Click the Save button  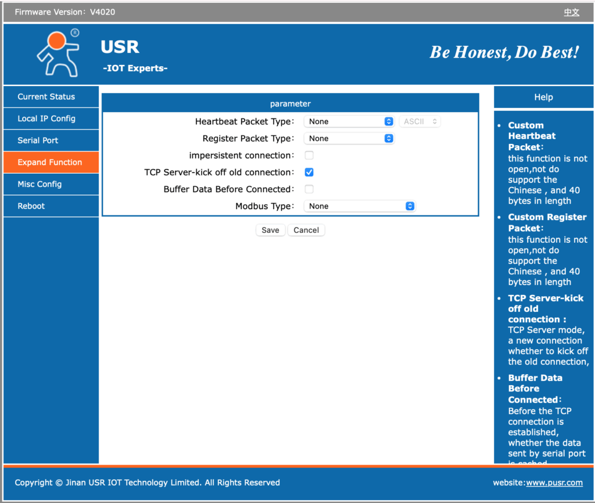(x=270, y=230)
